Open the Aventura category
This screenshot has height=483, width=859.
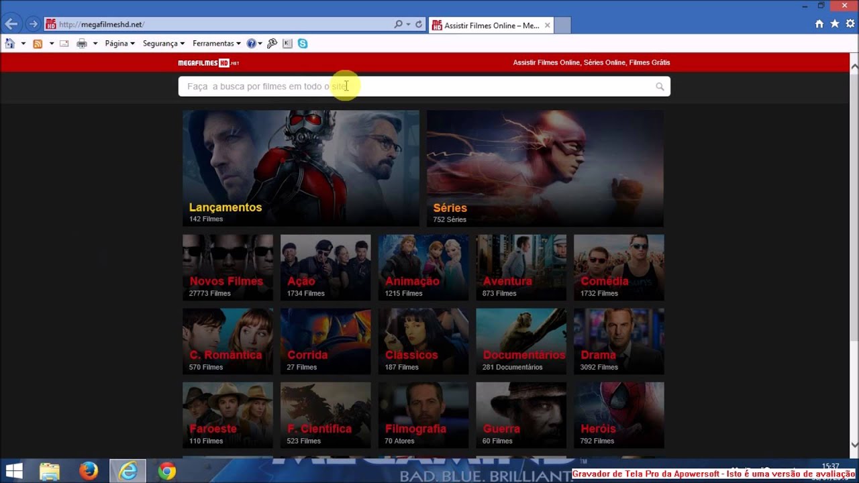[x=521, y=267]
